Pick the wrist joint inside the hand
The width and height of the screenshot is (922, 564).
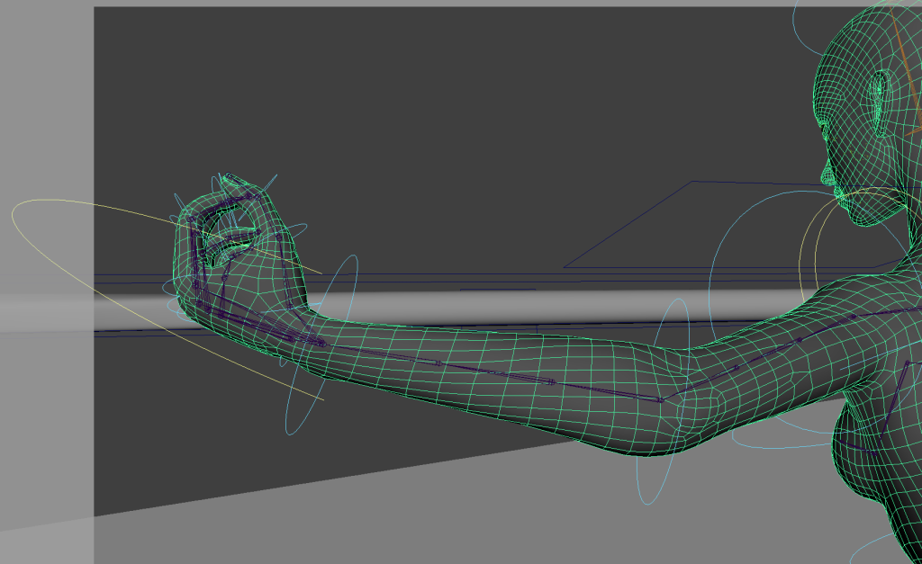click(x=321, y=343)
